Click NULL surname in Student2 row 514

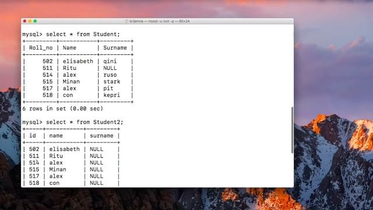[96, 163]
